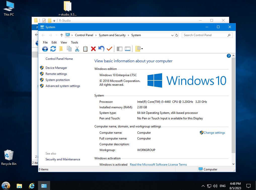Open the Views icon in toolbar
The image size is (256, 190).
click(x=138, y=49)
